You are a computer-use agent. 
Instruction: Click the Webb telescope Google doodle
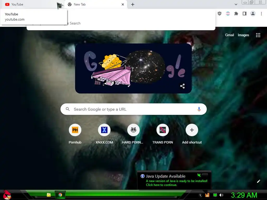click(x=133, y=68)
